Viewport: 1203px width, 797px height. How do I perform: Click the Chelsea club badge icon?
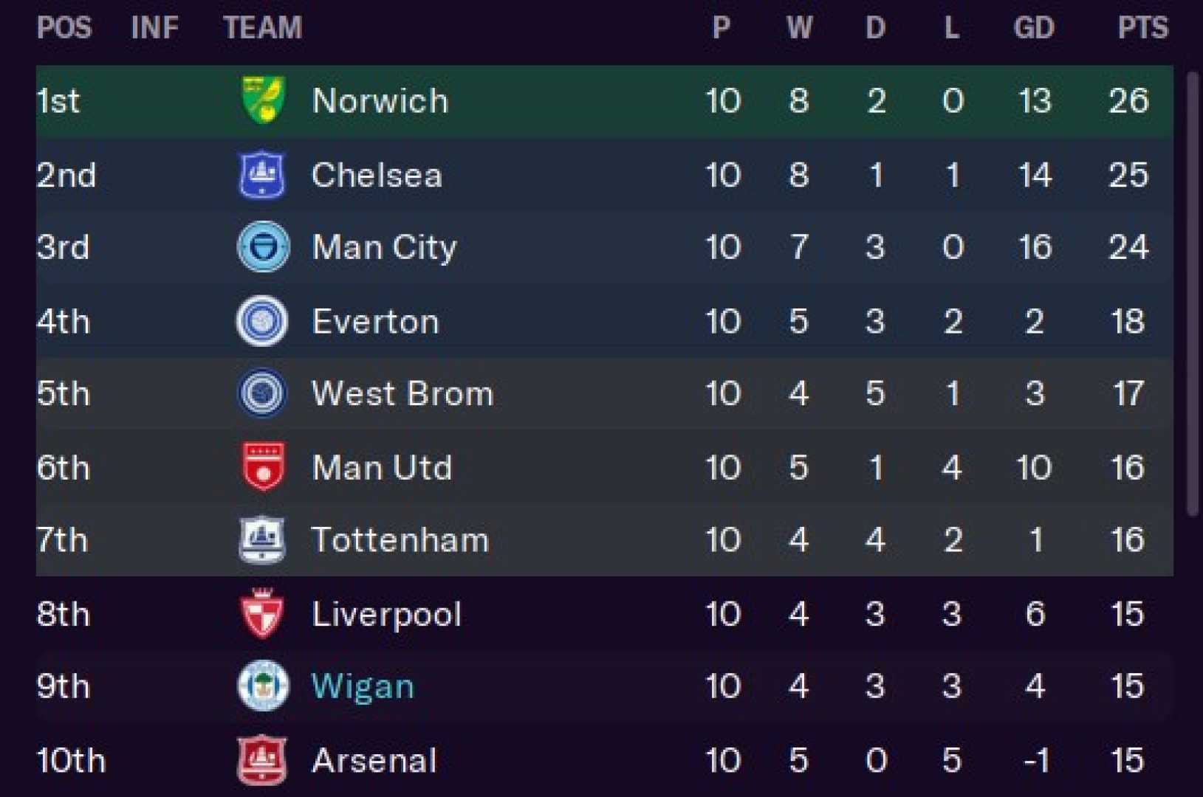pyautogui.click(x=262, y=175)
